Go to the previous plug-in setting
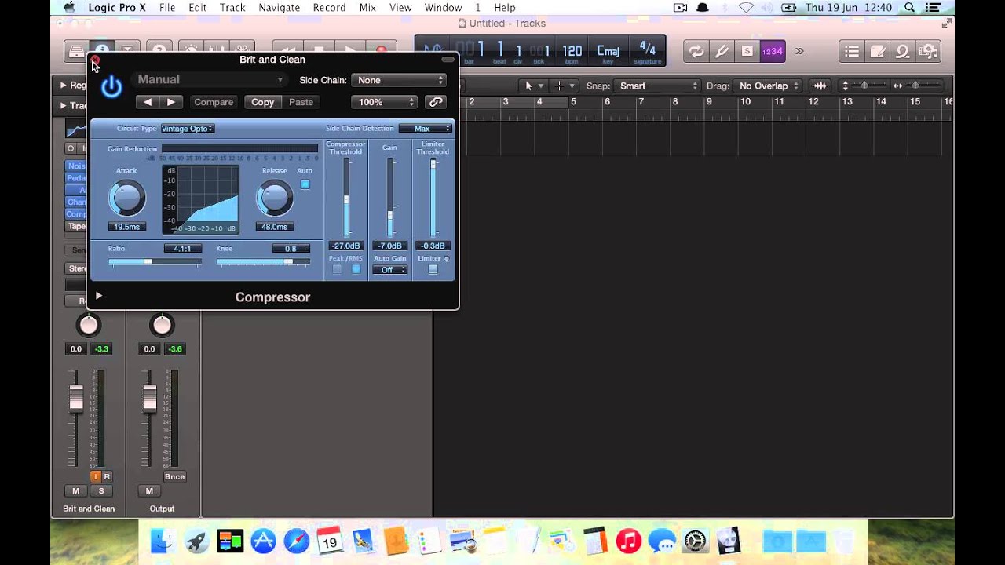This screenshot has width=1005, height=565. pyautogui.click(x=148, y=102)
